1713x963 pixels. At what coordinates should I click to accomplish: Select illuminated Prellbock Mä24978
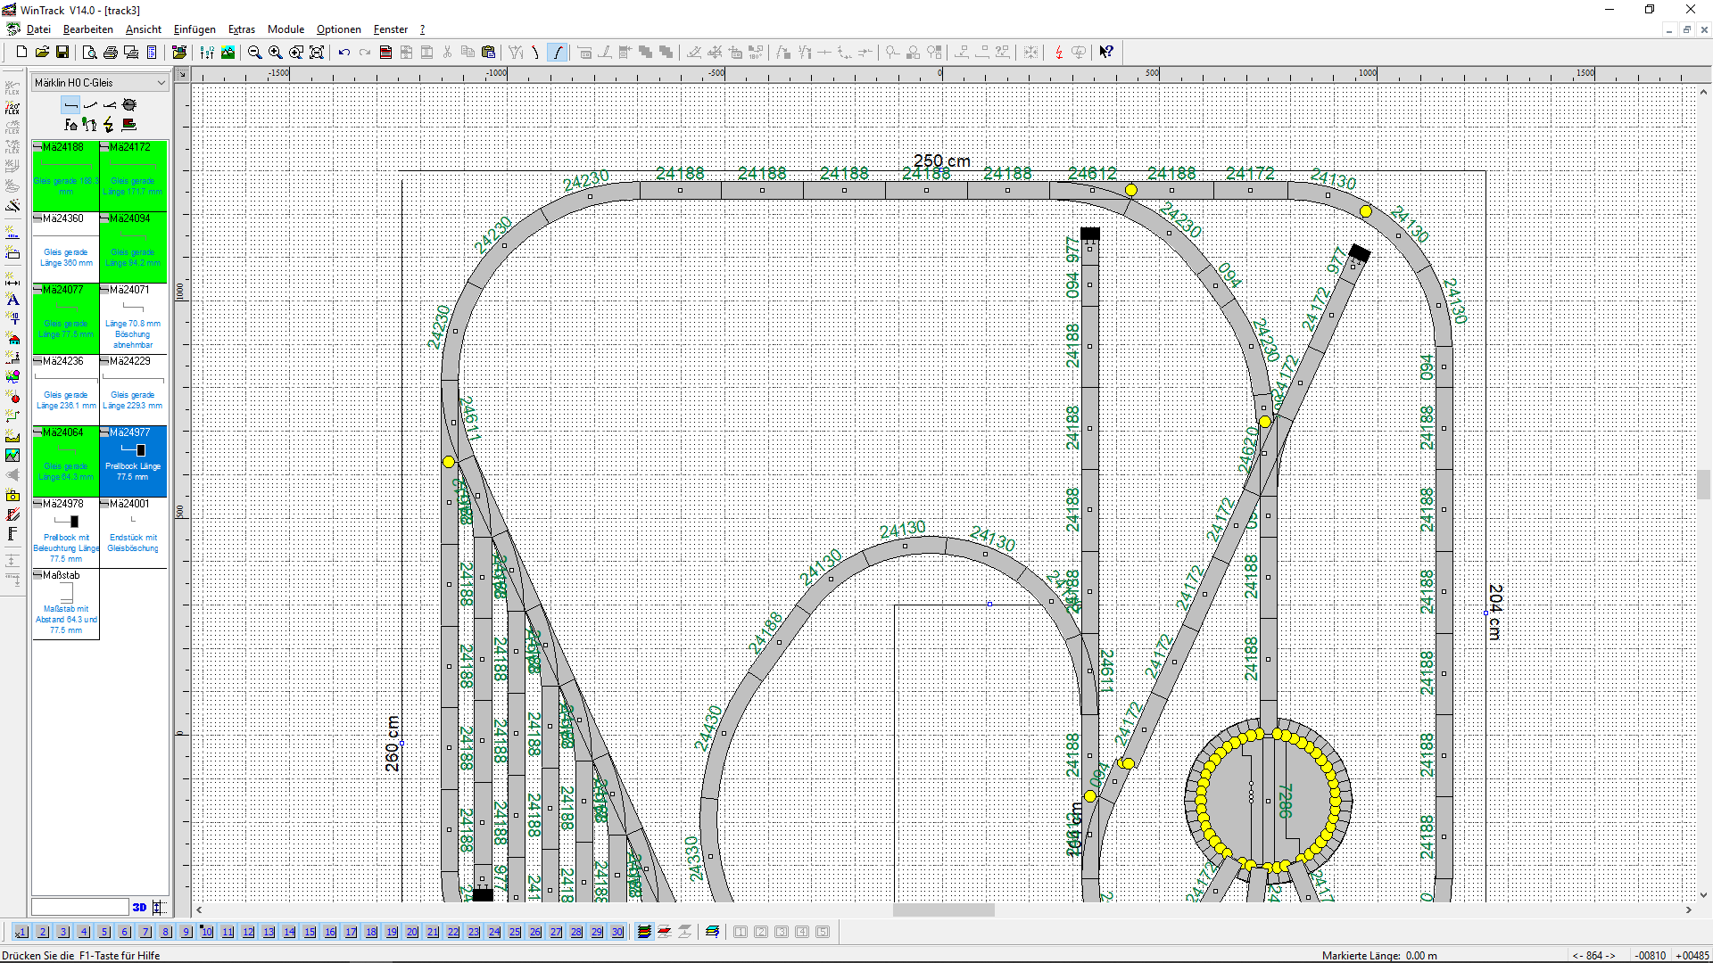click(66, 532)
